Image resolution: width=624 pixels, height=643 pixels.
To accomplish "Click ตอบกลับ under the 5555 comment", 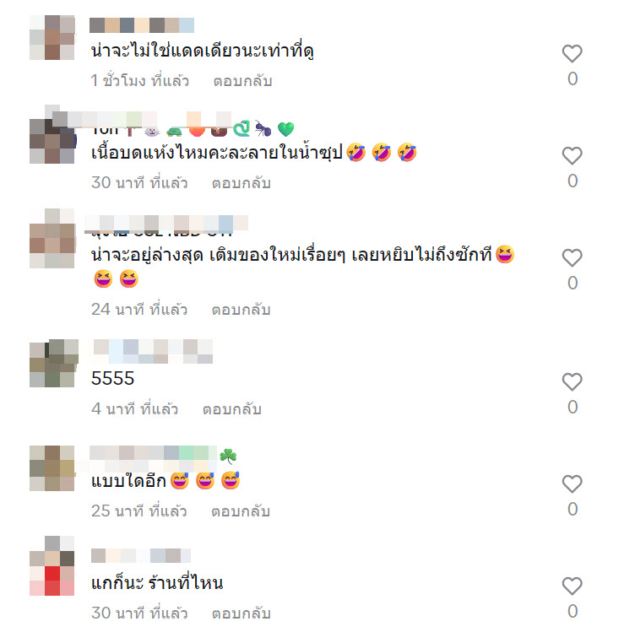I will (x=232, y=409).
